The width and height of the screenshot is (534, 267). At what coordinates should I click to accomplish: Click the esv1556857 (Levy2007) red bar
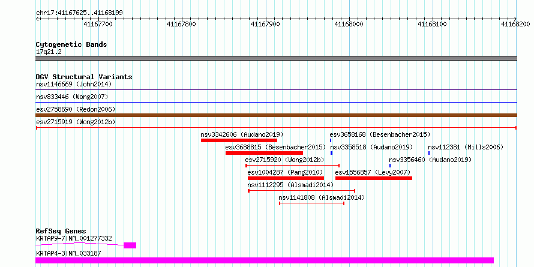(374, 178)
